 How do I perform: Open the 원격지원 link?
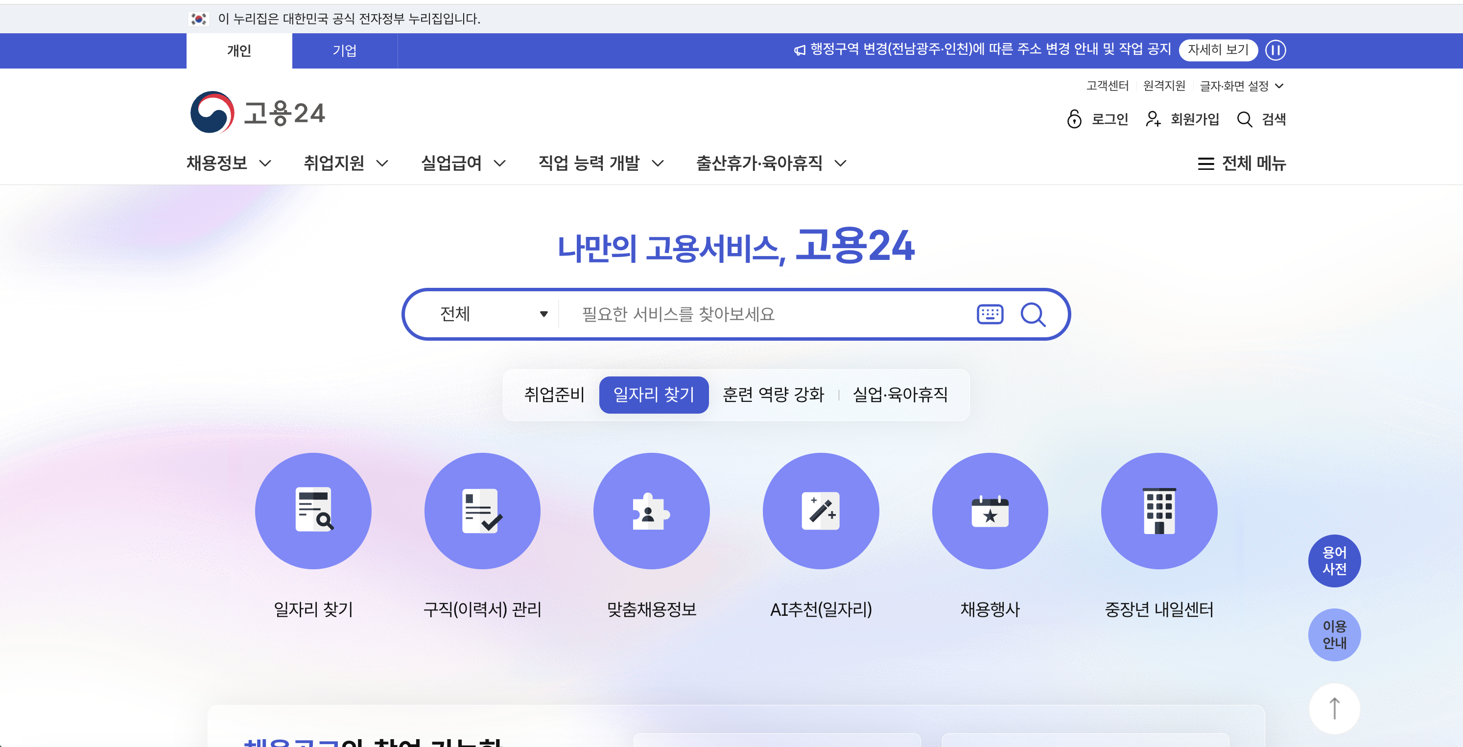pos(1164,86)
